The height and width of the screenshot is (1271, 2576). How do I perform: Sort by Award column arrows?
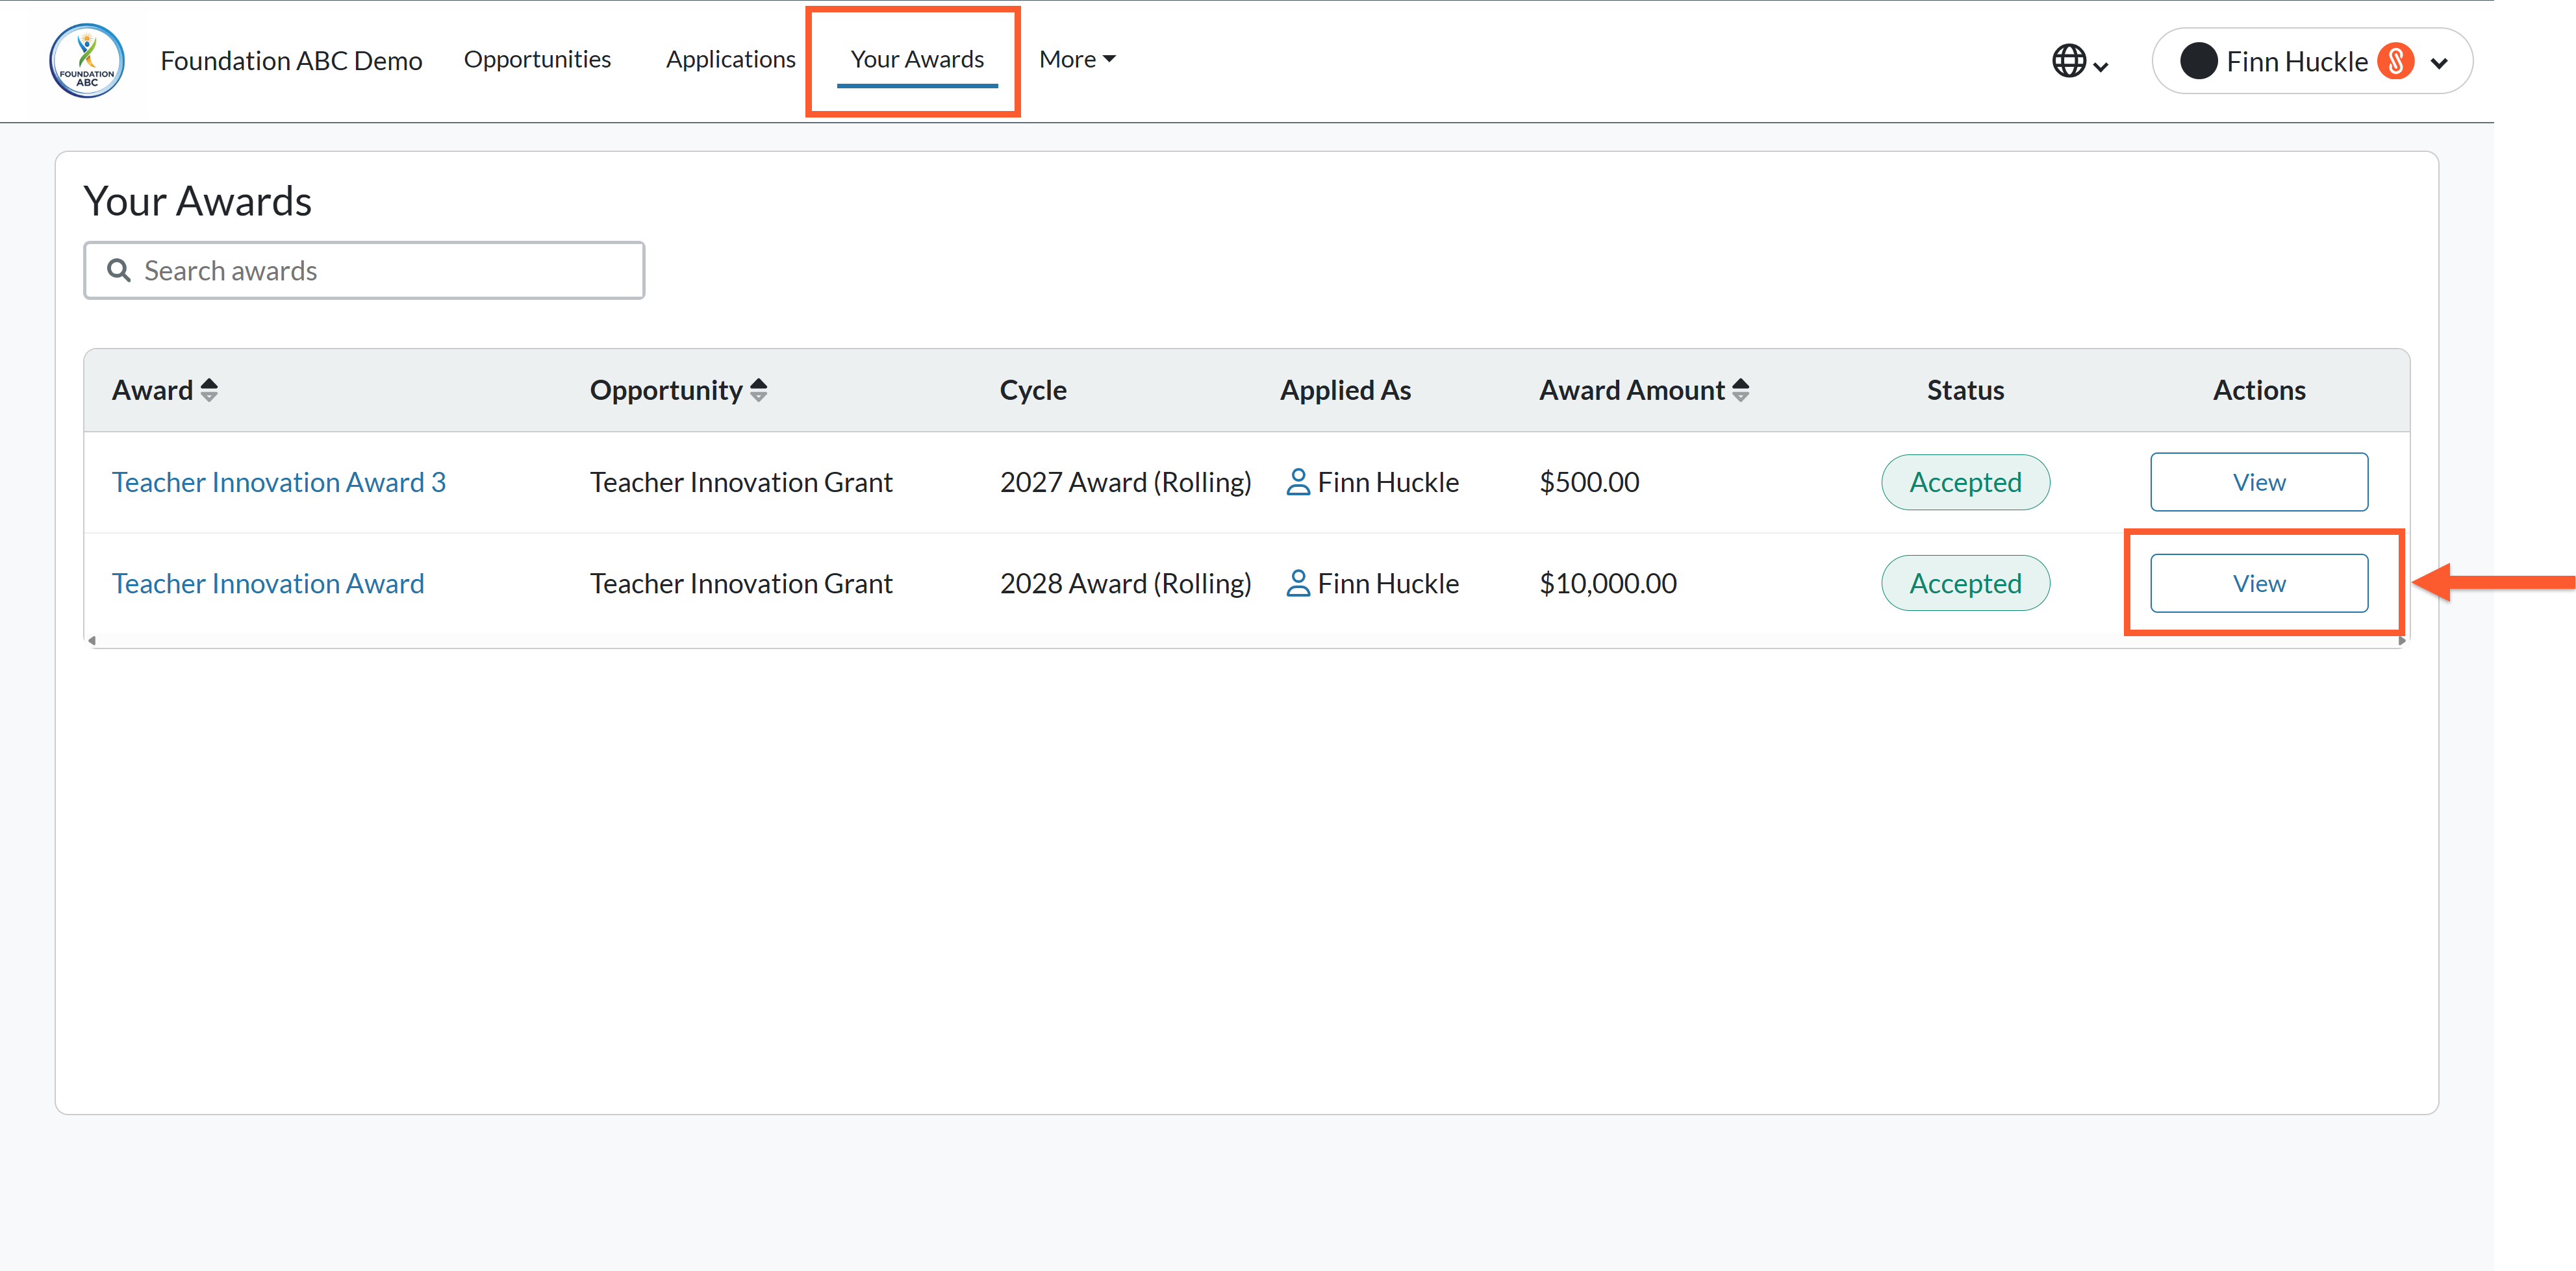click(209, 389)
